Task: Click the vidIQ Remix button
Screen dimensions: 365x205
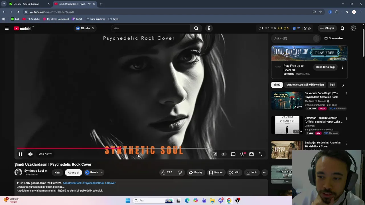Action: coord(92,173)
